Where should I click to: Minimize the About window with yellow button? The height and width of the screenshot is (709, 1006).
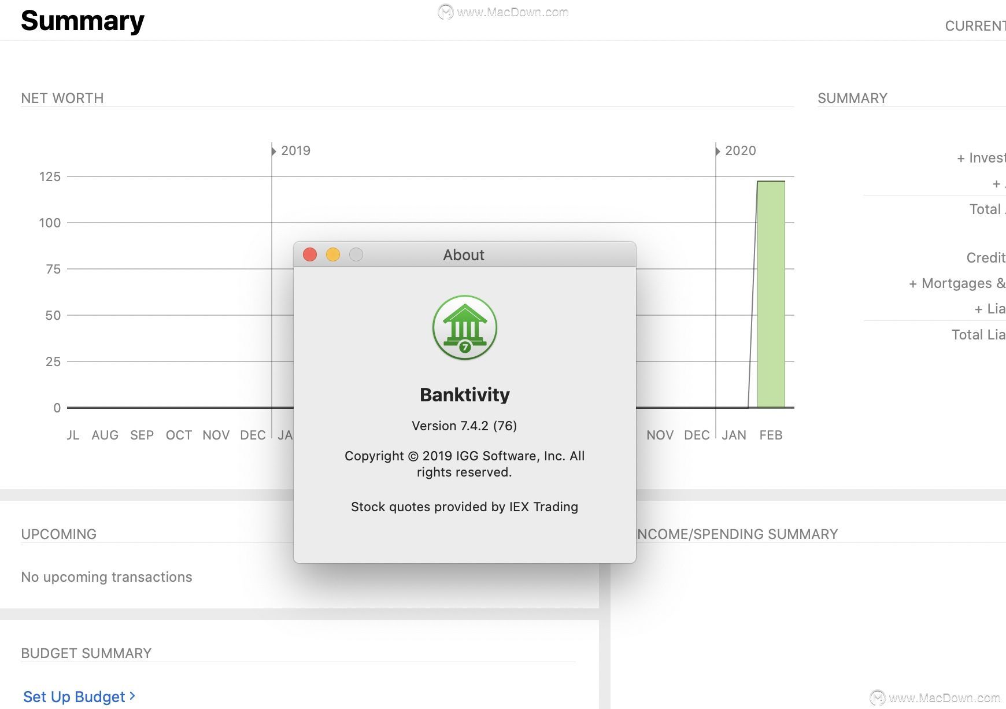pos(333,254)
